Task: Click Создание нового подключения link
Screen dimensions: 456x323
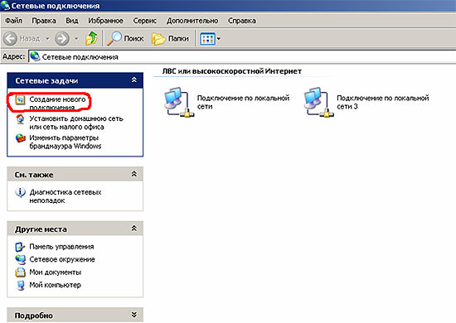Action: pyautogui.click(x=57, y=104)
